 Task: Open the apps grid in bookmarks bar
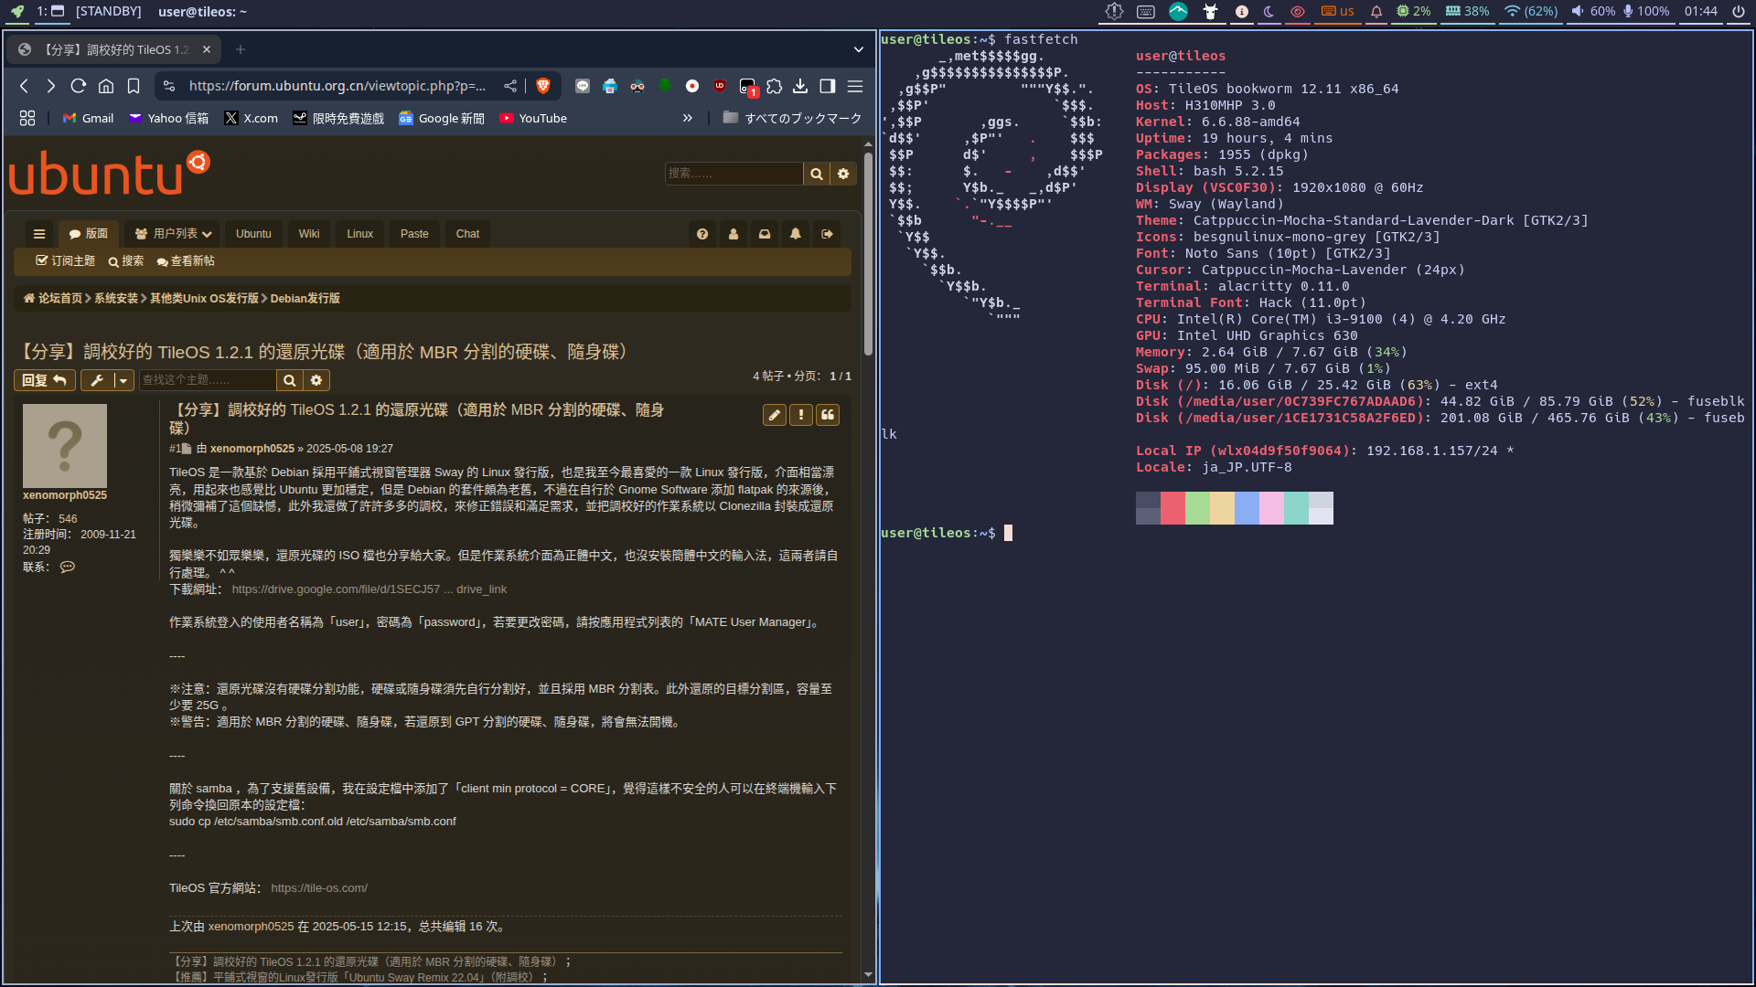coord(27,118)
